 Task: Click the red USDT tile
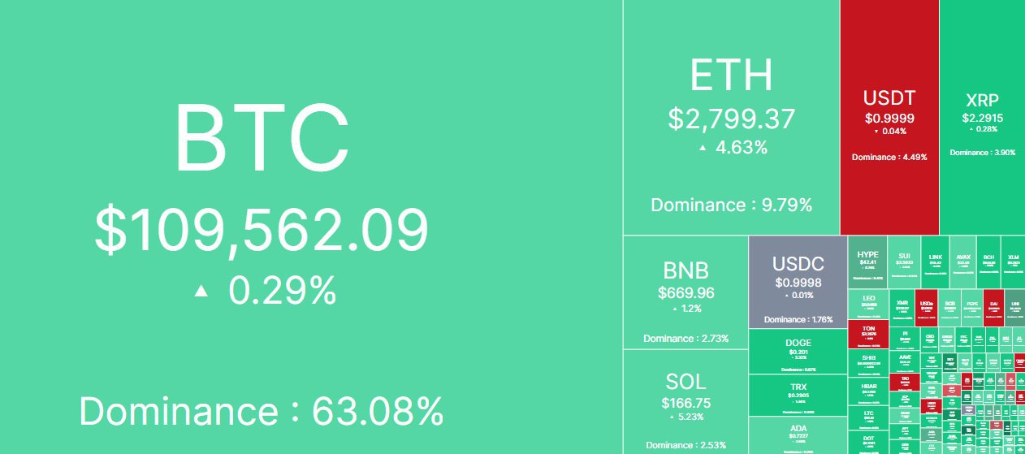click(x=889, y=118)
